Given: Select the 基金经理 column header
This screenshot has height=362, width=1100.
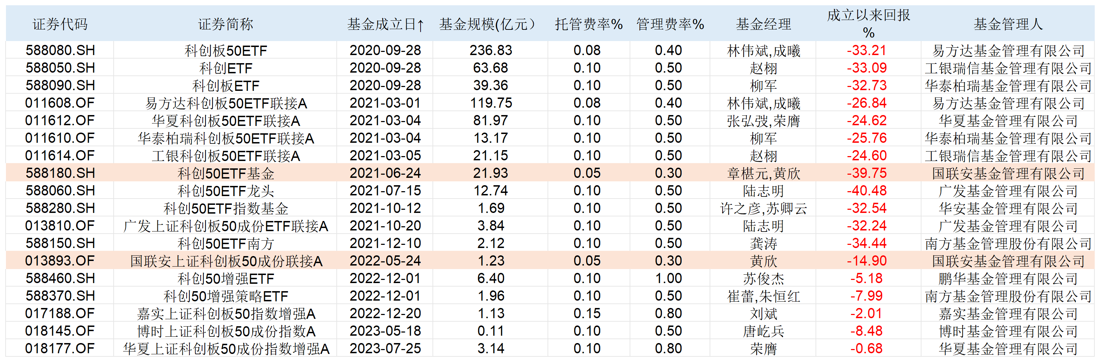Looking at the screenshot, I should [x=763, y=24].
